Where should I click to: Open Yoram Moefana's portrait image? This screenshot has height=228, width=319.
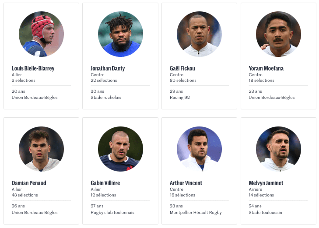point(278,34)
